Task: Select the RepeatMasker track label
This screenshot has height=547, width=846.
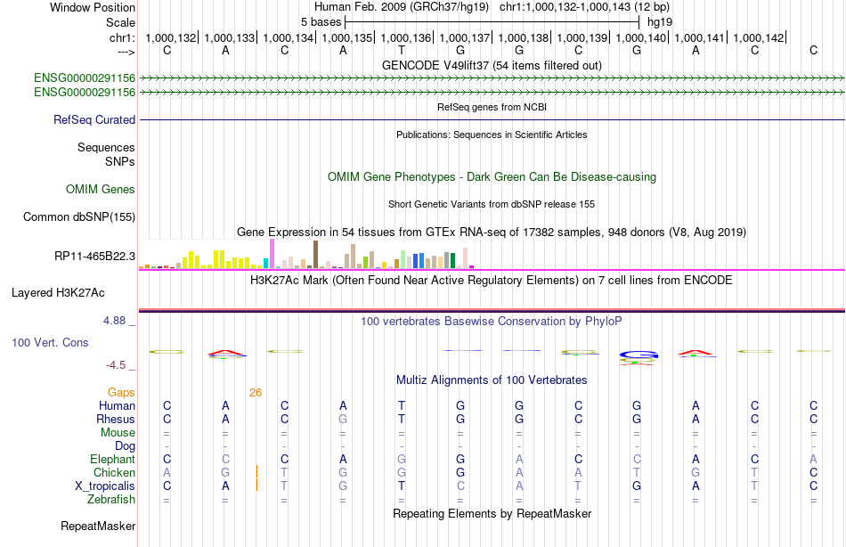Action: coord(98,526)
